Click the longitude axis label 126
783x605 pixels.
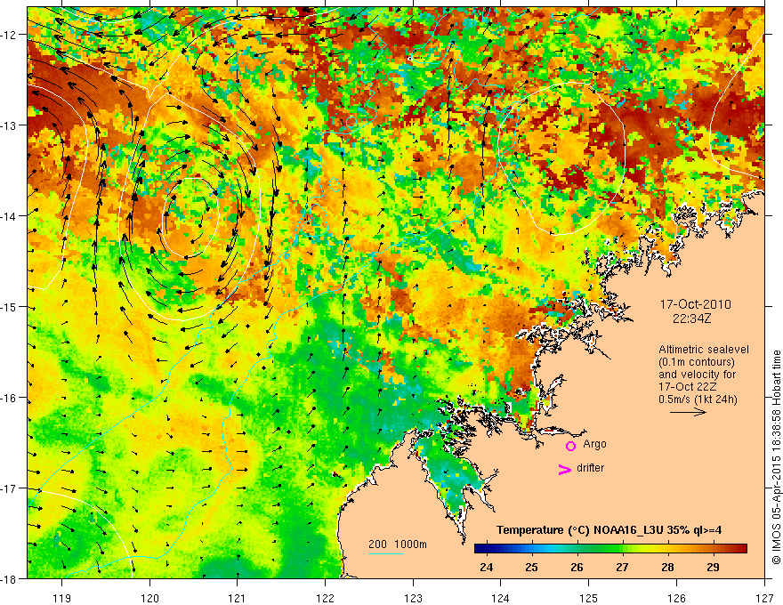click(x=676, y=598)
